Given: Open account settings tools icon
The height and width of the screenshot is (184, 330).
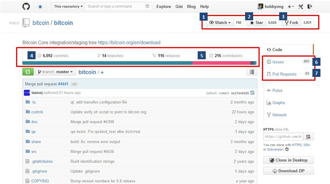Looking at the screenshot, I should pos(301,7).
